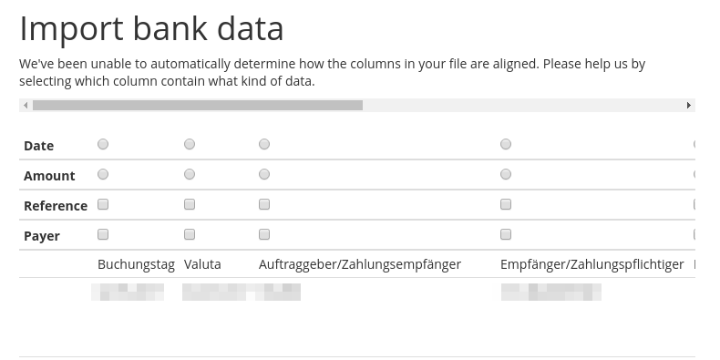Select Date radio for Valuta column
720x360 pixels.
coord(190,144)
